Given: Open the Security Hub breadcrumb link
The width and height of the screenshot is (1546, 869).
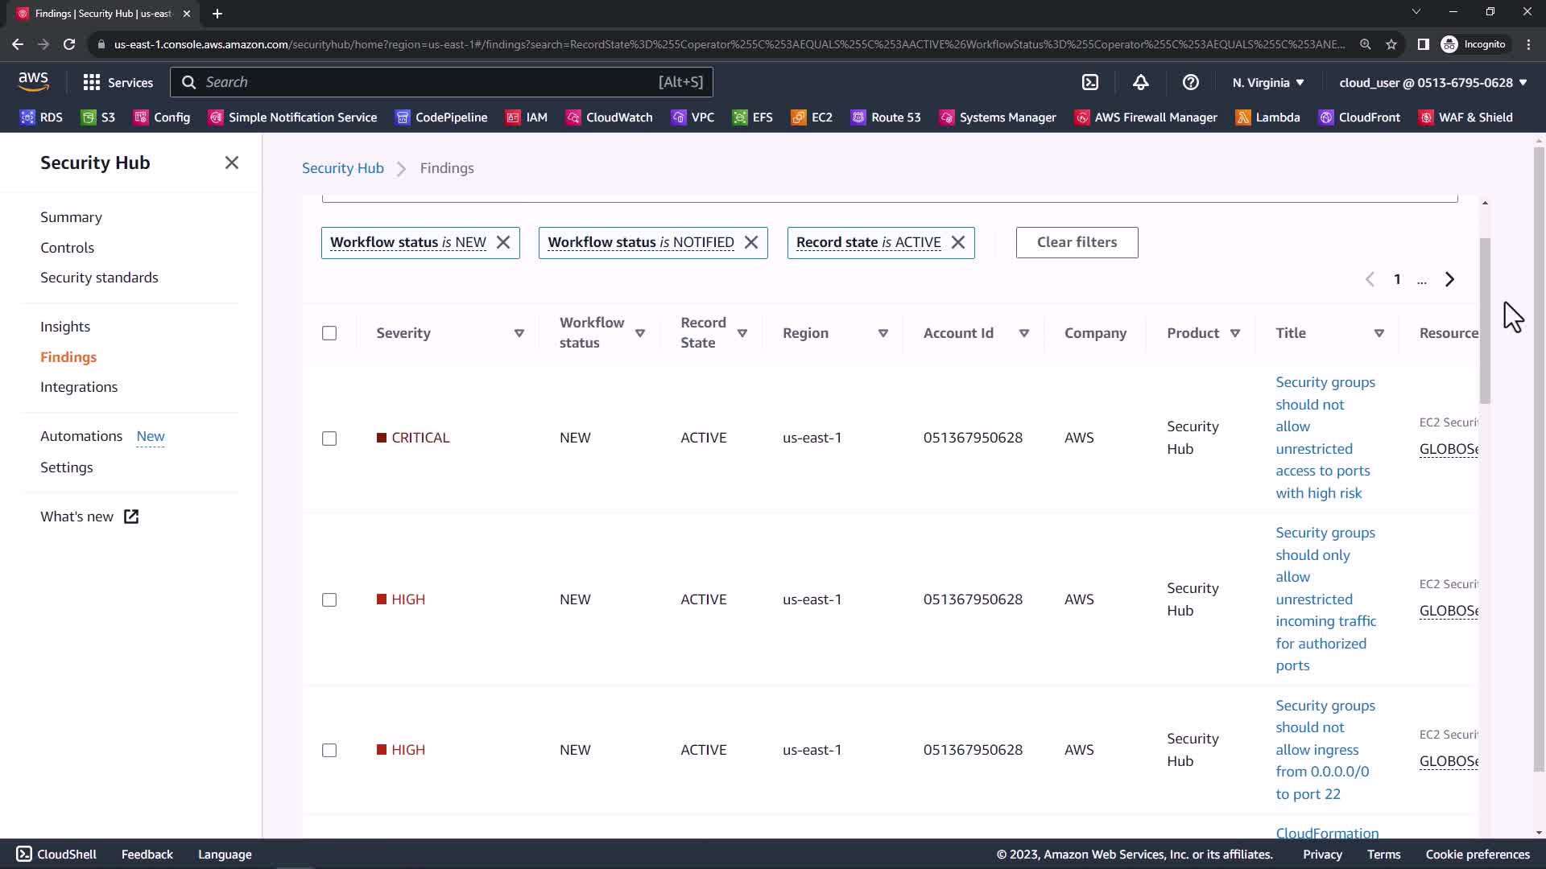Looking at the screenshot, I should (x=342, y=168).
